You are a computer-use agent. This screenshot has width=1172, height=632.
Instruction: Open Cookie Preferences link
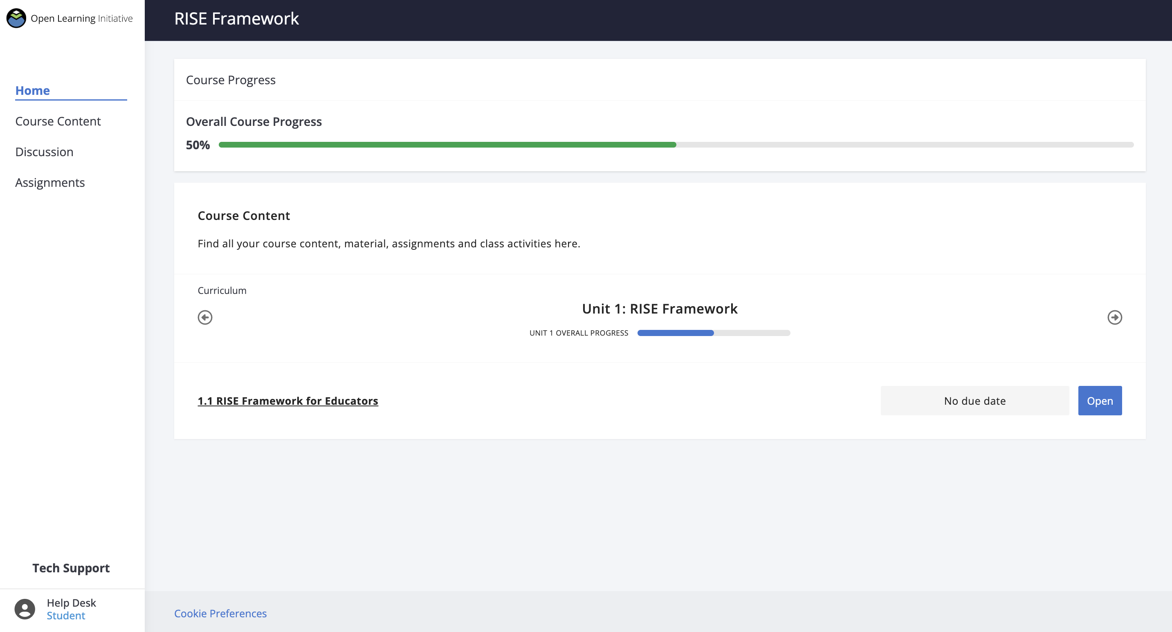click(x=220, y=613)
